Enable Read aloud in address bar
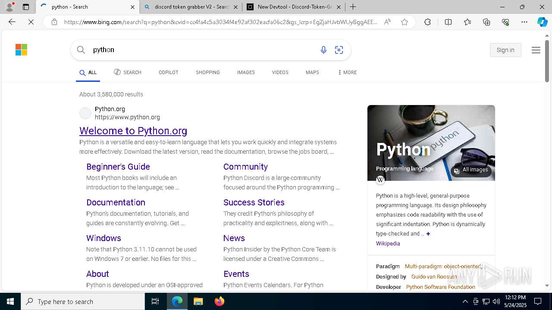The height and width of the screenshot is (310, 552). tap(387, 22)
